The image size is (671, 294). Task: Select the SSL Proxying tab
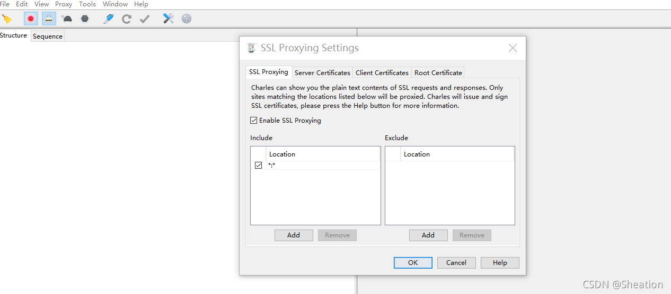coord(269,72)
